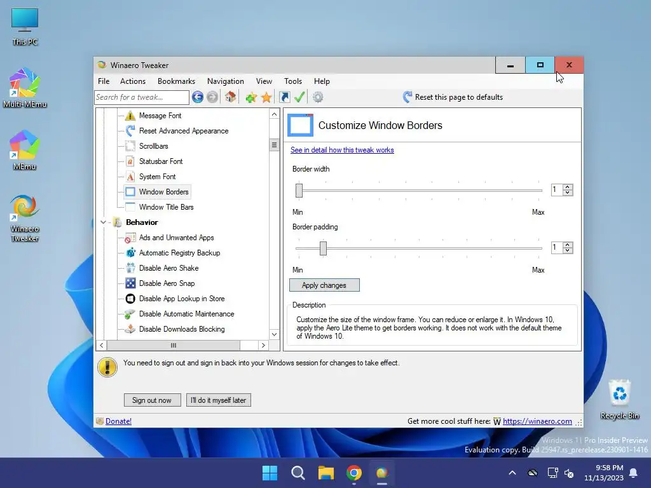Click the Donate! link
Image resolution: width=651 pixels, height=488 pixels.
118,421
